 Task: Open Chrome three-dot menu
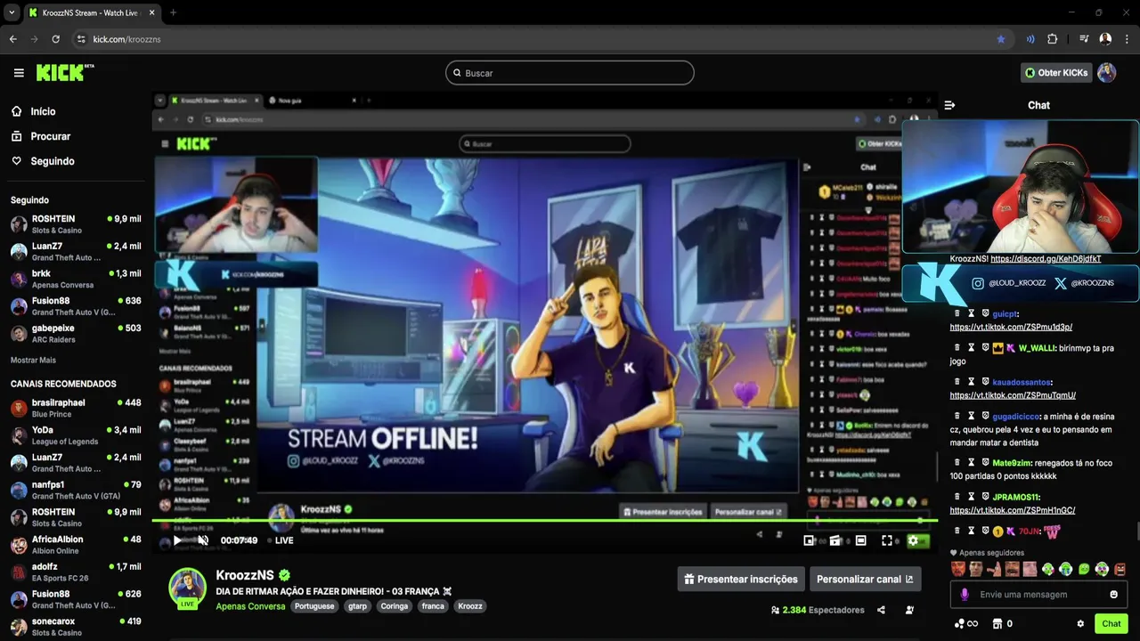1127,39
